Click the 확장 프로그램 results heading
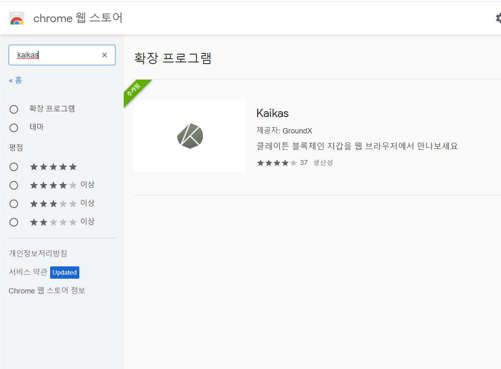This screenshot has width=501, height=369. coord(173,58)
